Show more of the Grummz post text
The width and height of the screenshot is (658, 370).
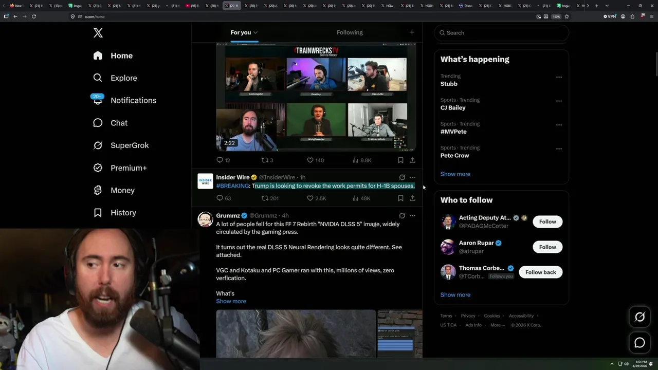point(231,301)
